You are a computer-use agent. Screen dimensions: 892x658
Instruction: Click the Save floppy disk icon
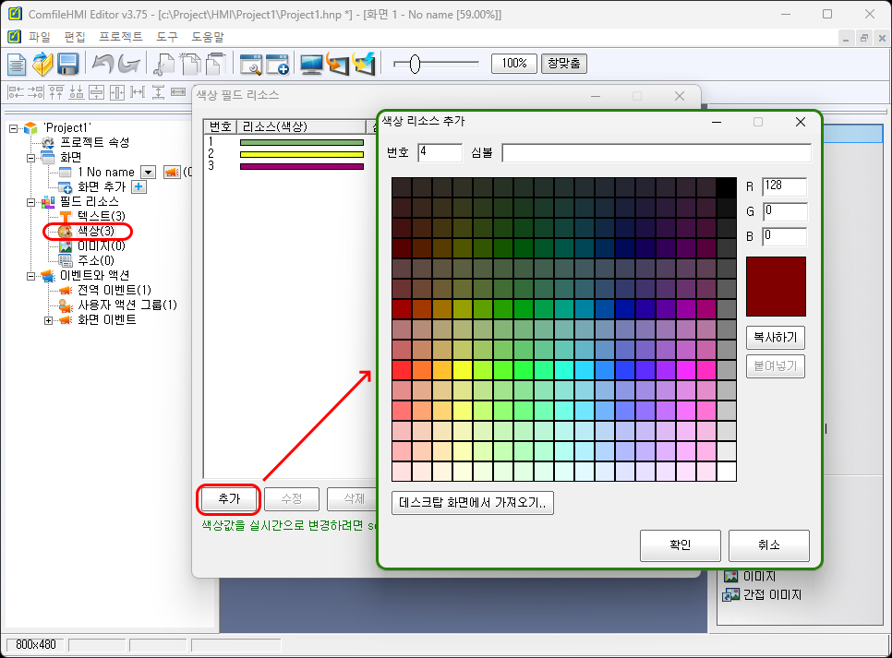pos(67,64)
